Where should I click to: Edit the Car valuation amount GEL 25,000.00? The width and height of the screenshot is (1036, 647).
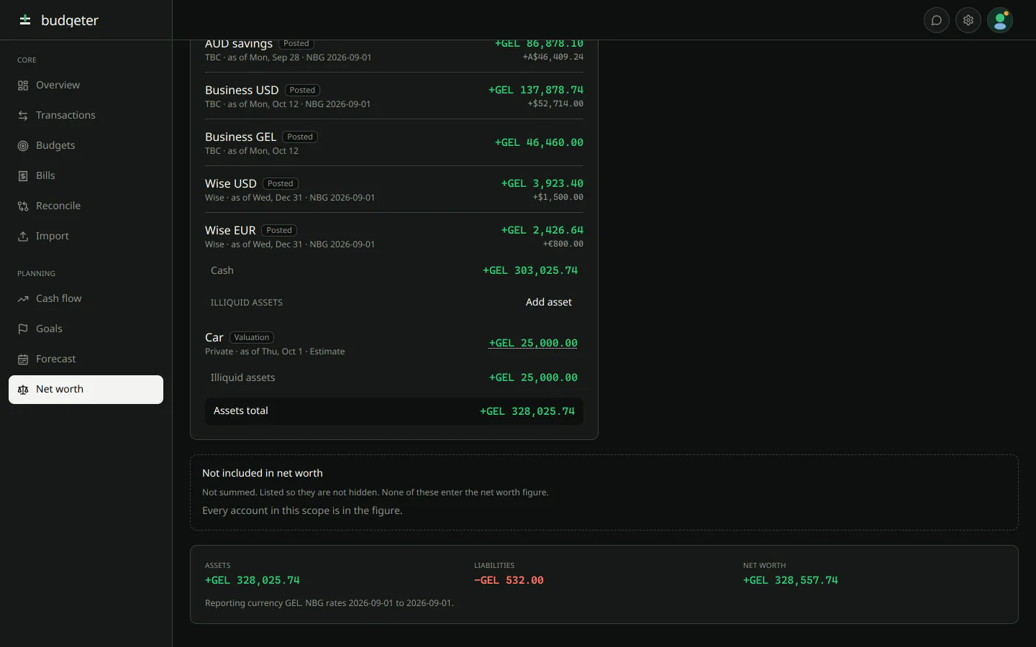coord(533,343)
